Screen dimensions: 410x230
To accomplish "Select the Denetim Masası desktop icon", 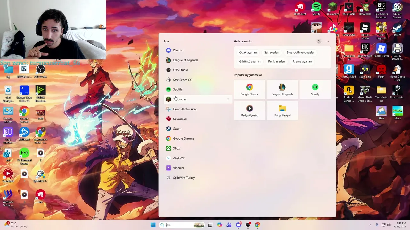I will pos(8,115).
